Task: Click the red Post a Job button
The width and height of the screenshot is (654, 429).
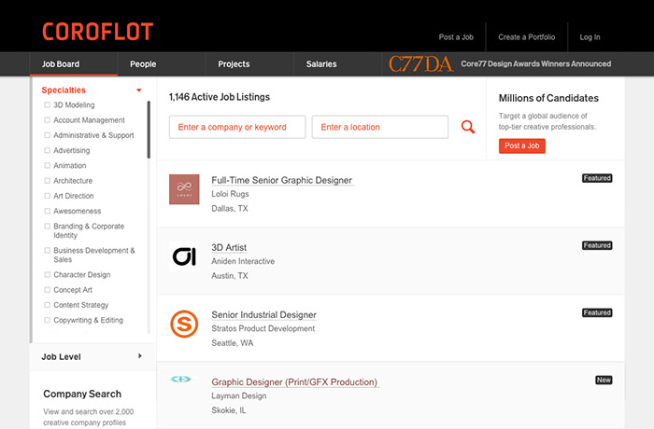Action: point(521,145)
